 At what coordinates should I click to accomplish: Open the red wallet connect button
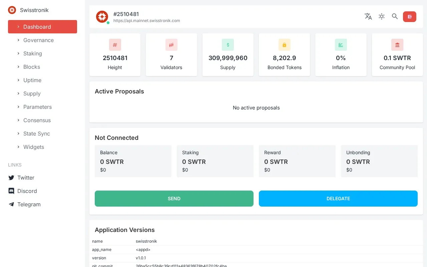[410, 17]
